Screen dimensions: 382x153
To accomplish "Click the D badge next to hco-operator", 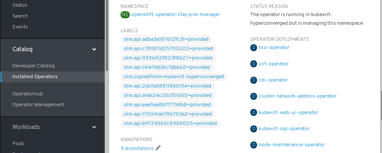I will pyautogui.click(x=254, y=48).
